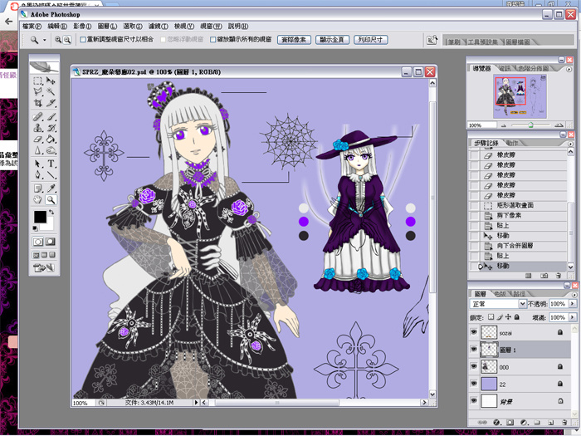Open the 濾鏡 menu
Viewport: 581px width, 436px height.
point(159,27)
